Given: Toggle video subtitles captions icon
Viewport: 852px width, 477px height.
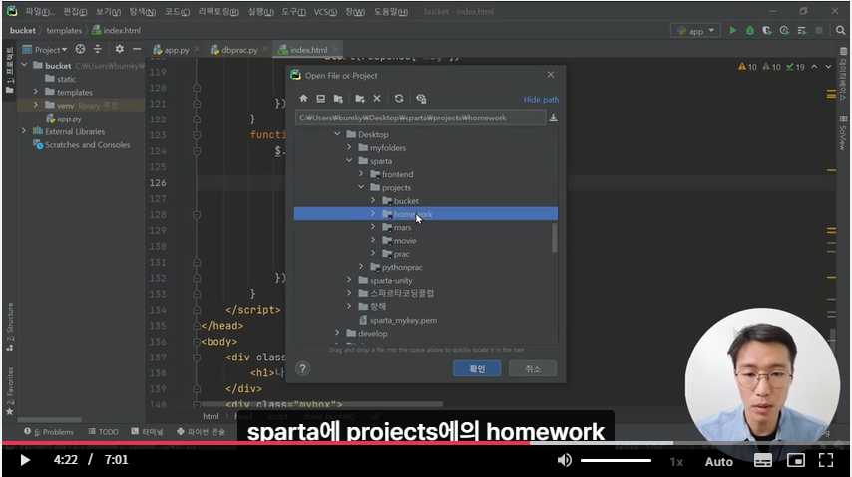Looking at the screenshot, I should tap(763, 461).
